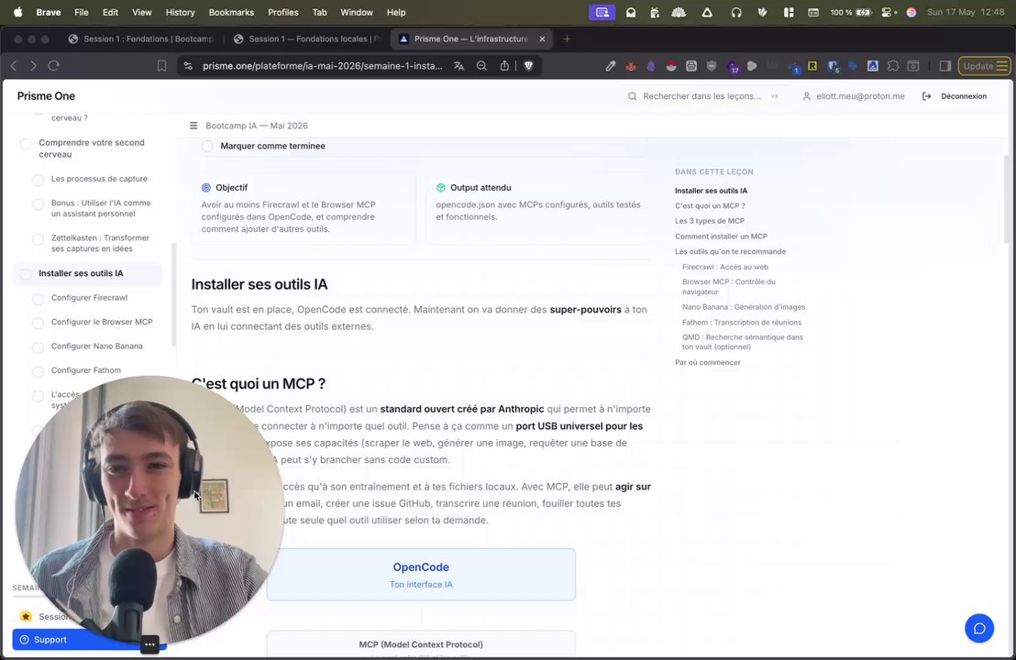
Task: Open the recording three-dots menu
Action: [149, 644]
